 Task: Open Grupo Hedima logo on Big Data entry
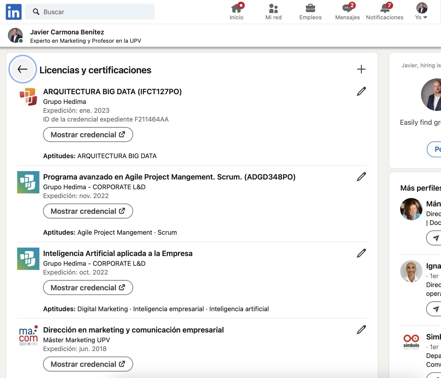point(28,97)
